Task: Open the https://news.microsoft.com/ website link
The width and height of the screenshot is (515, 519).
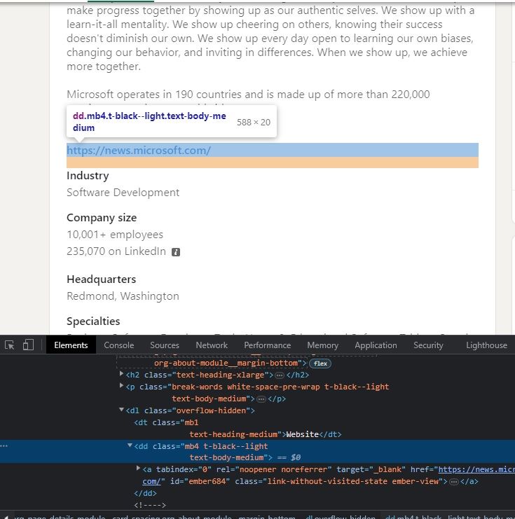Action: tap(139, 151)
